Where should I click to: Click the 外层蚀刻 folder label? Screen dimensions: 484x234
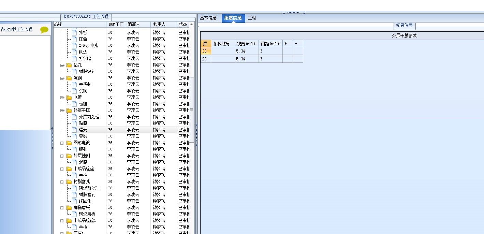pos(82,156)
